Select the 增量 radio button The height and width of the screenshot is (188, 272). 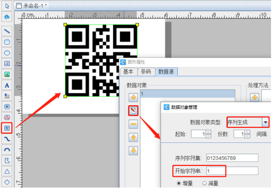pyautogui.click(x=179, y=183)
